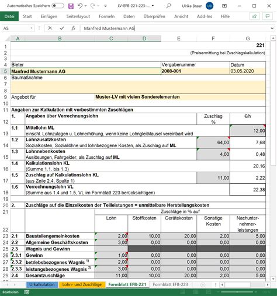
Task: Click the Insert Function fx icon
Action: (x=73, y=29)
